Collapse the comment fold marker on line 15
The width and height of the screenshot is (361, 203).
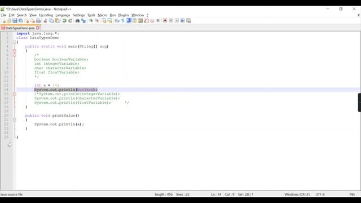pos(15,94)
